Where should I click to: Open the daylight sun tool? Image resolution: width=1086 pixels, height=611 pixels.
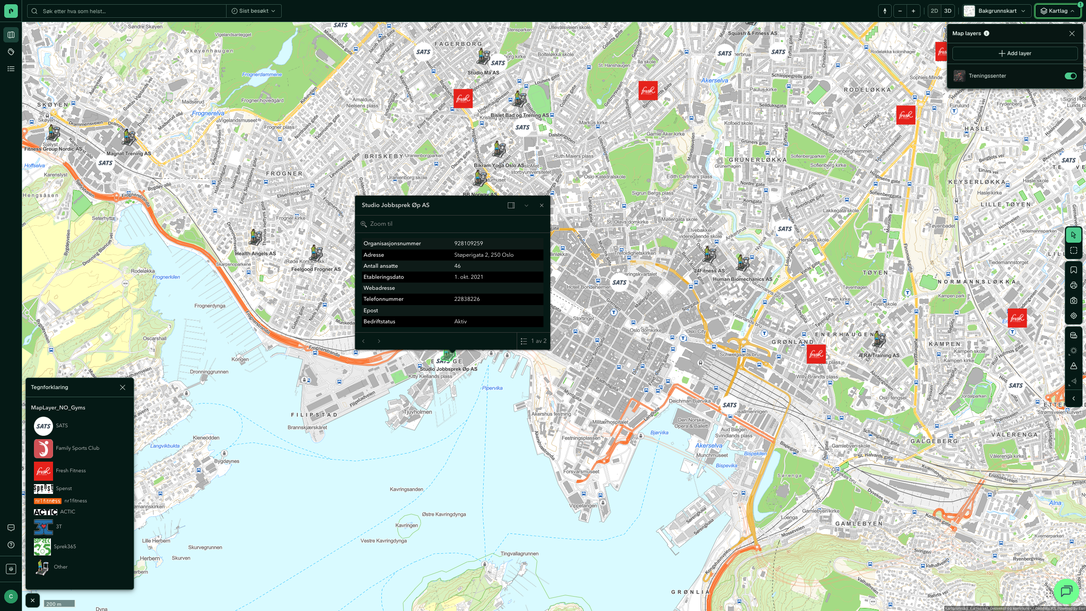pyautogui.click(x=1074, y=350)
